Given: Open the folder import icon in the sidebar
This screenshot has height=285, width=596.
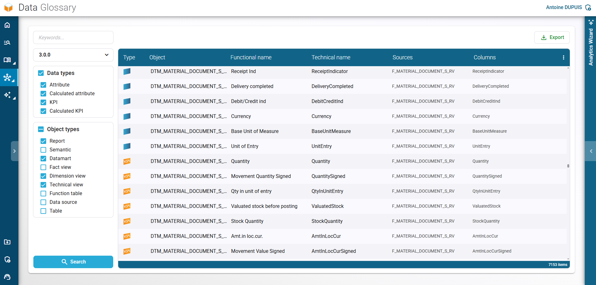Looking at the screenshot, I should (x=7, y=242).
